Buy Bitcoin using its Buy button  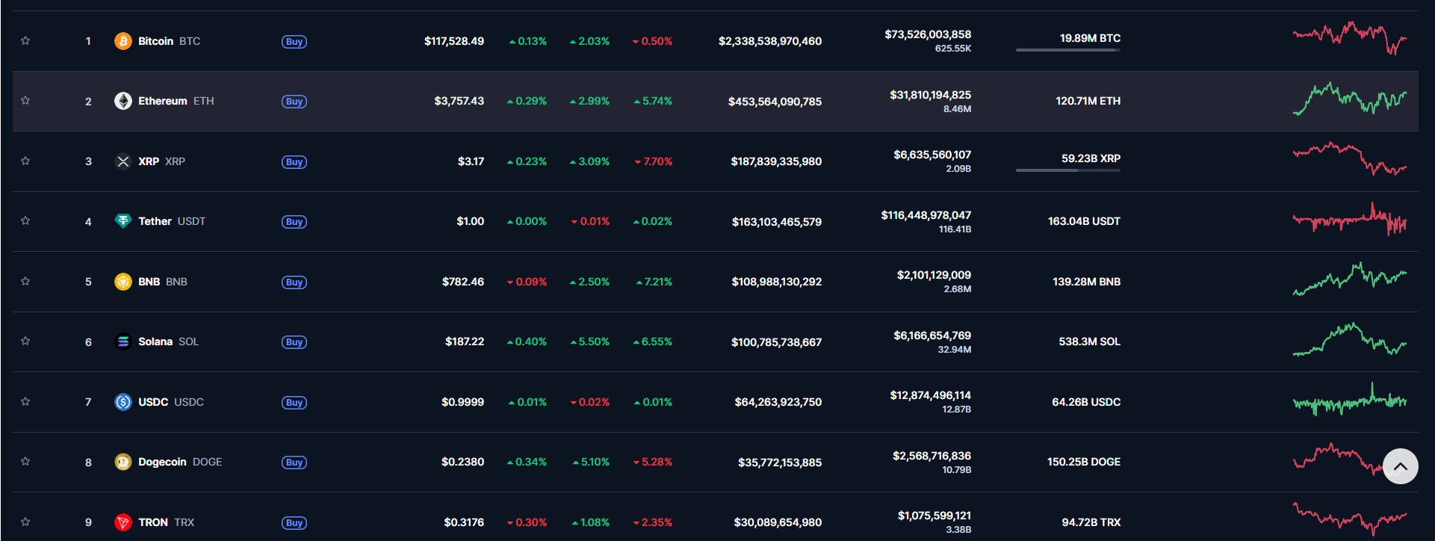point(294,42)
